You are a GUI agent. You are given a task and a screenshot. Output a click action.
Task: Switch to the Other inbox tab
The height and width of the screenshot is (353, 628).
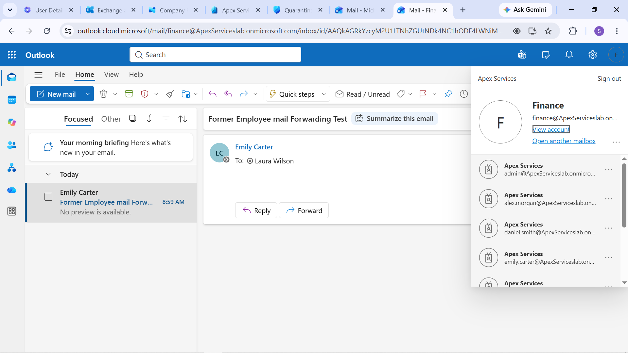[111, 119]
